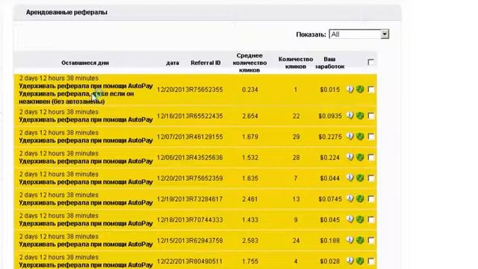Viewport: 478px width, 269px height.
Task: Open AutoPay link for referral R62943758
Action: click(x=86, y=244)
